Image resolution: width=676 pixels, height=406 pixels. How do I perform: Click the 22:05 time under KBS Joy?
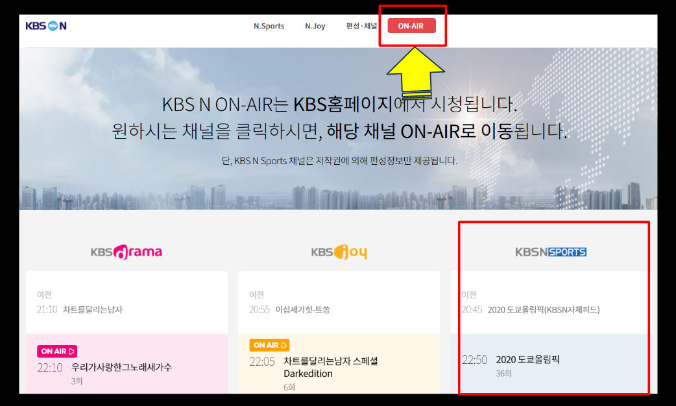pyautogui.click(x=262, y=362)
